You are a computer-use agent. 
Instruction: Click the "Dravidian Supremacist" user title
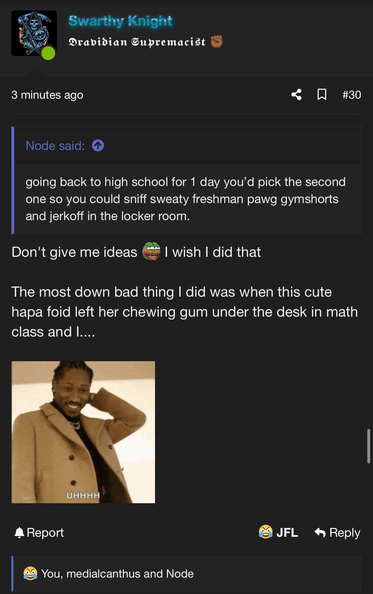tap(137, 42)
